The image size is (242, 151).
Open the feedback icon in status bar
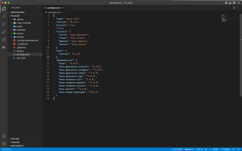click(x=234, y=149)
